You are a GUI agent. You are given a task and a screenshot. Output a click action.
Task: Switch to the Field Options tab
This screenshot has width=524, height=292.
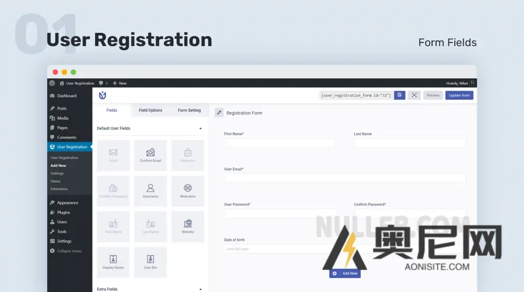click(x=150, y=110)
